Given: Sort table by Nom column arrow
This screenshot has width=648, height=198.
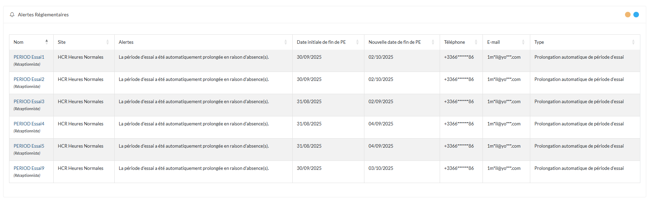Looking at the screenshot, I should tap(47, 42).
